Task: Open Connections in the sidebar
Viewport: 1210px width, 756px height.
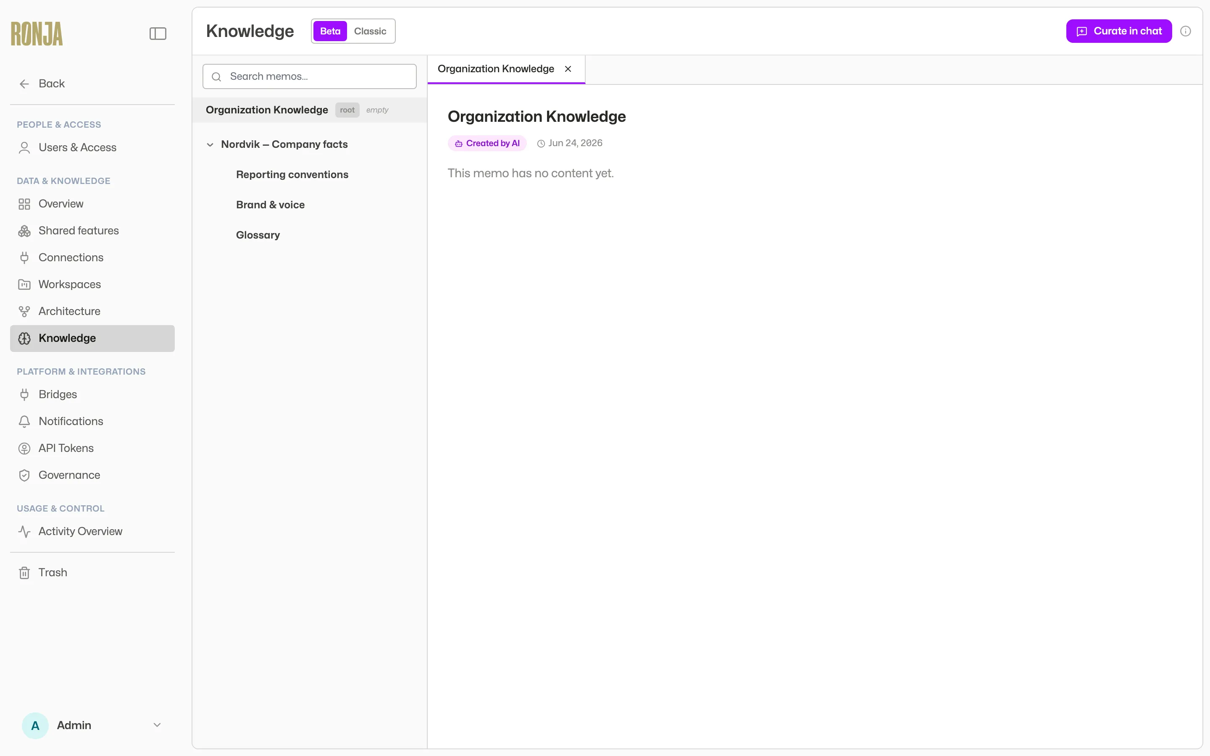Action: click(92, 258)
